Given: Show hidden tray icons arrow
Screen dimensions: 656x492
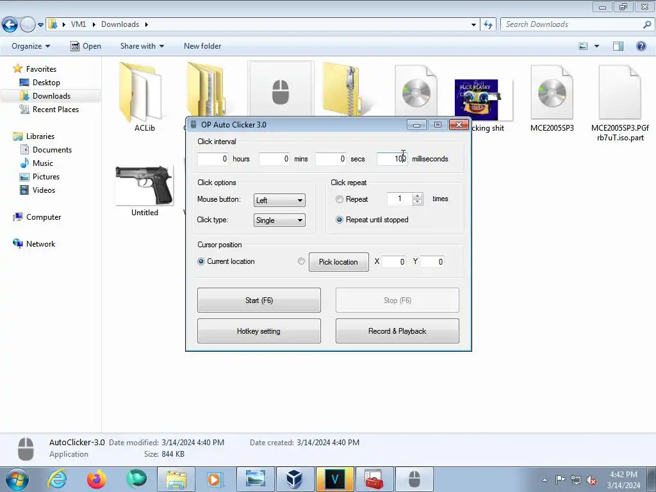Looking at the screenshot, I should coord(545,480).
